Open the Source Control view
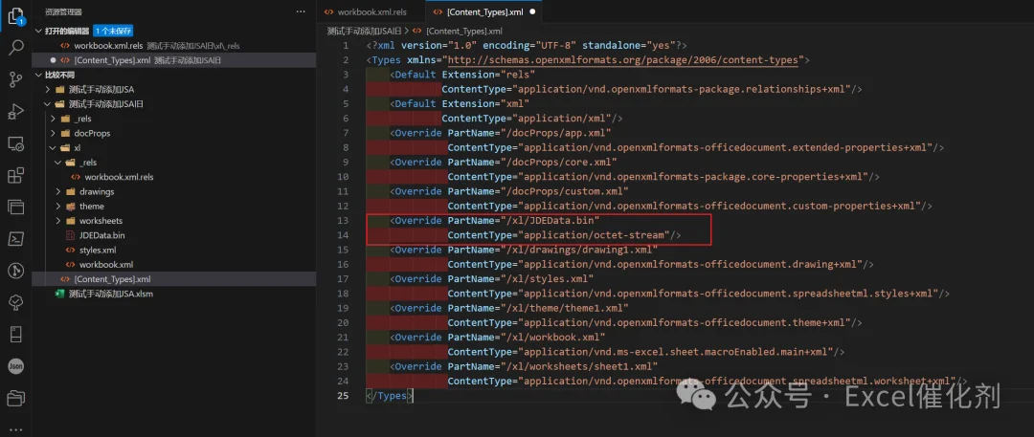The height and width of the screenshot is (437, 1034). 16,79
